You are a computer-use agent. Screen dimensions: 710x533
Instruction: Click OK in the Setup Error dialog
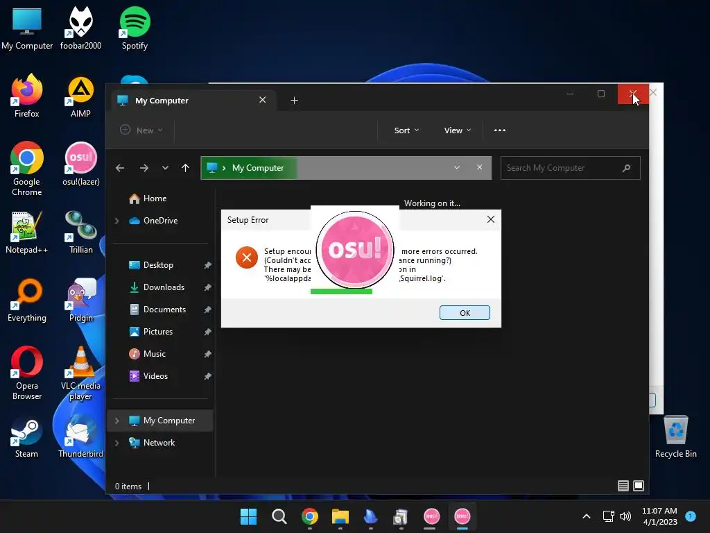(465, 313)
